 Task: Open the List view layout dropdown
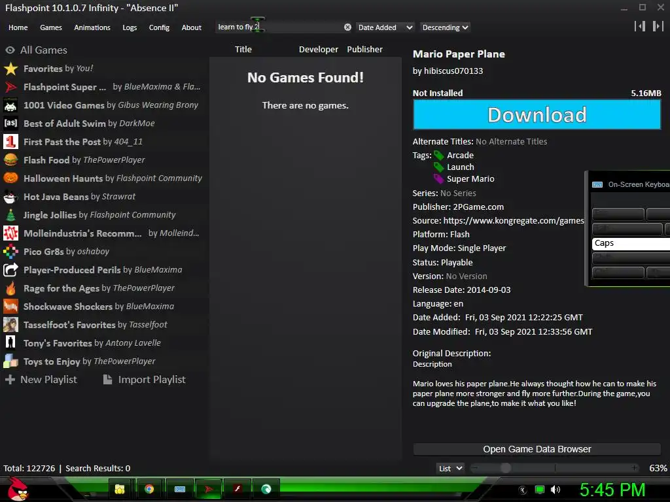(x=450, y=469)
